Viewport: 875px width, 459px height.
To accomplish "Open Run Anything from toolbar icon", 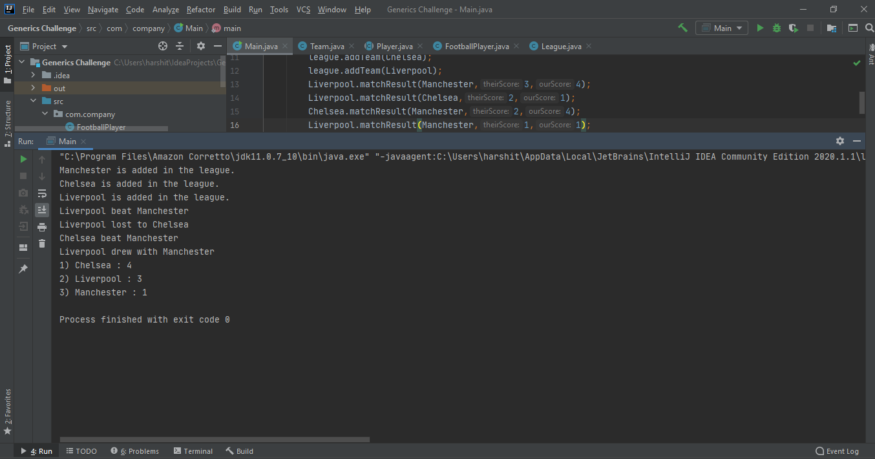I will coord(853,28).
